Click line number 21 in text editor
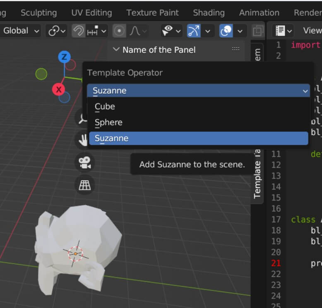 276,263
